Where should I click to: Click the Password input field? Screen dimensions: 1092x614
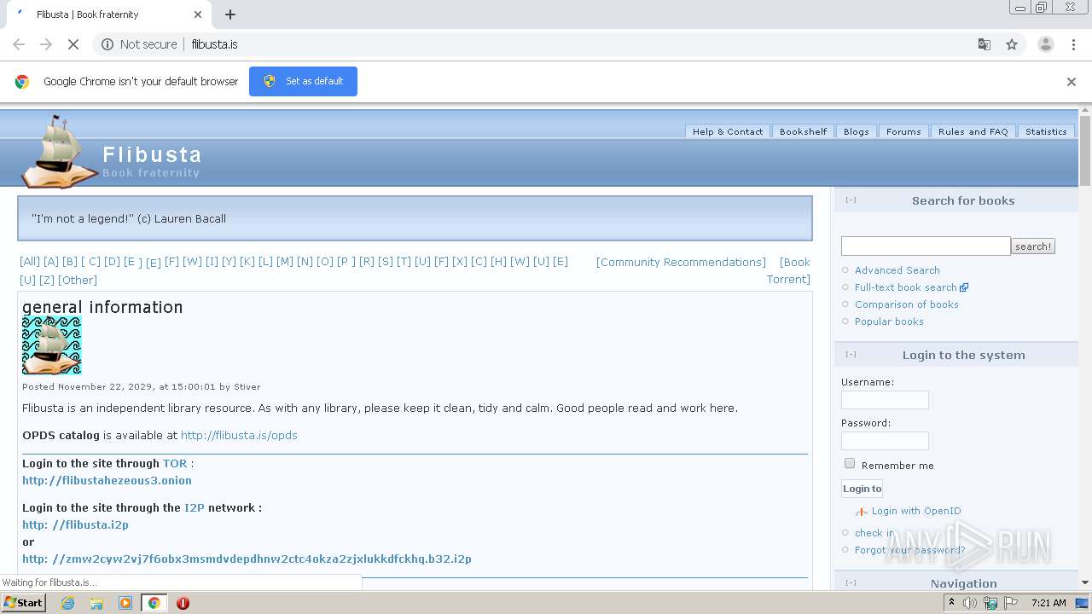click(885, 441)
